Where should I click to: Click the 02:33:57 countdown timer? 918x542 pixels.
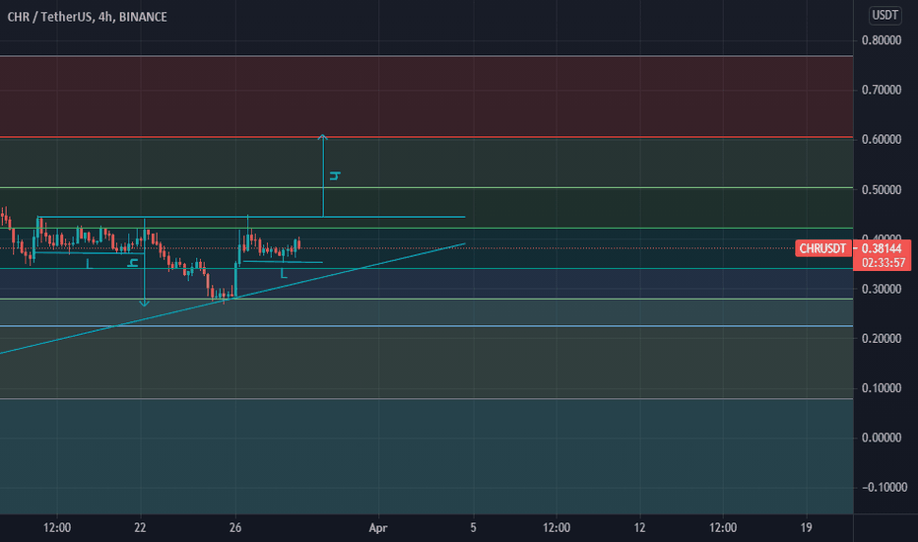tap(884, 263)
